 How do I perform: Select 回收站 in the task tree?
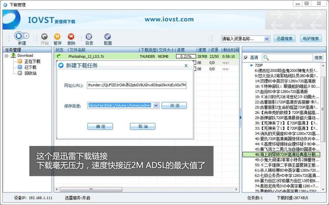[30, 73]
